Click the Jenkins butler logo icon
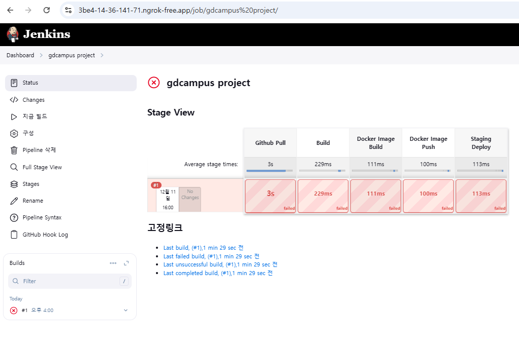Image resolution: width=519 pixels, height=345 pixels. click(x=13, y=34)
